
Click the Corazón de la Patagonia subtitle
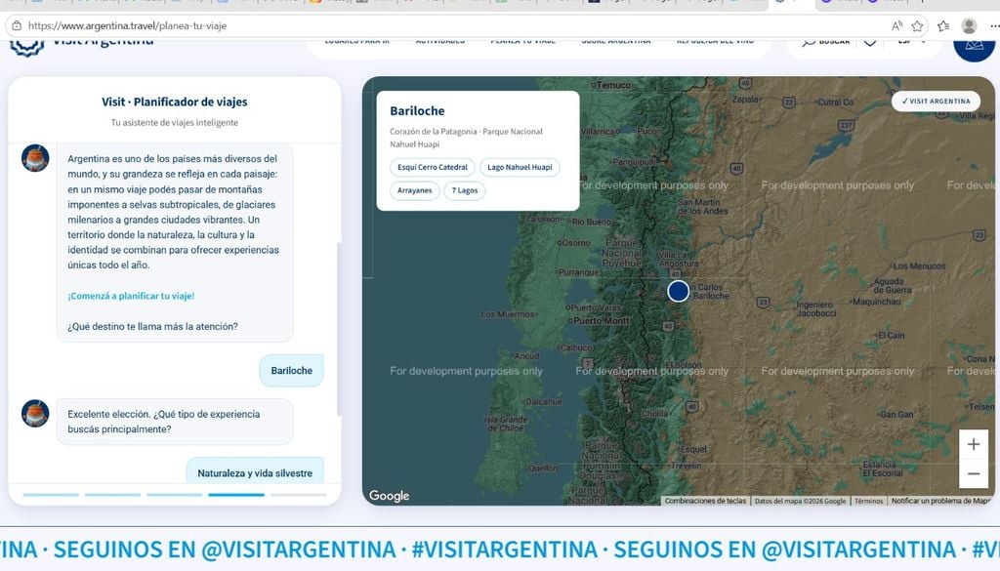(466, 138)
